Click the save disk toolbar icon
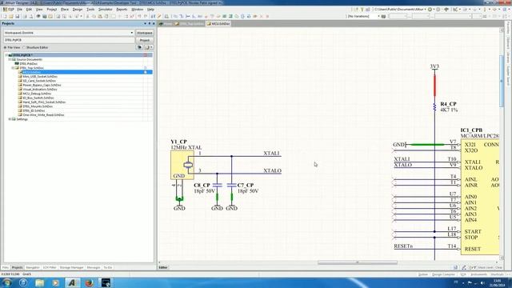This screenshot has height=288, width=512. (18, 16)
